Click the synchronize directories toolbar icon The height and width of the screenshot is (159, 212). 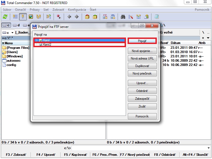(139, 17)
